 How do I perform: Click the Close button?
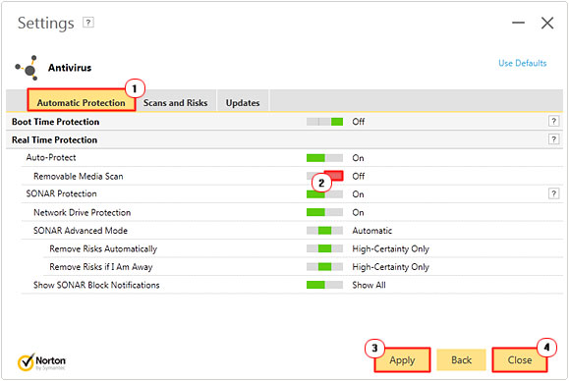coord(520,360)
